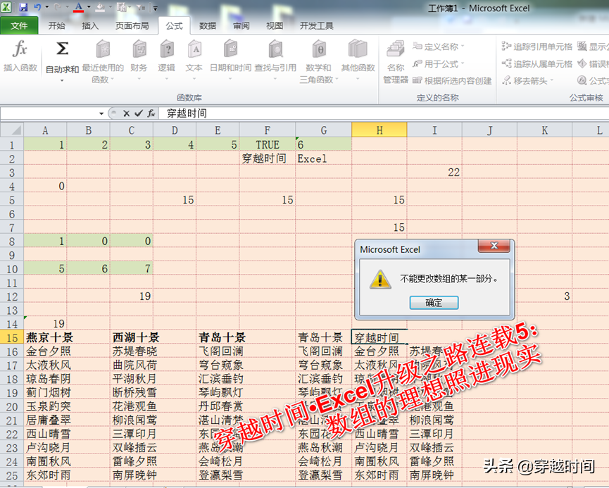Click the Select All corner button
This screenshot has width=609, height=488.
12,130
